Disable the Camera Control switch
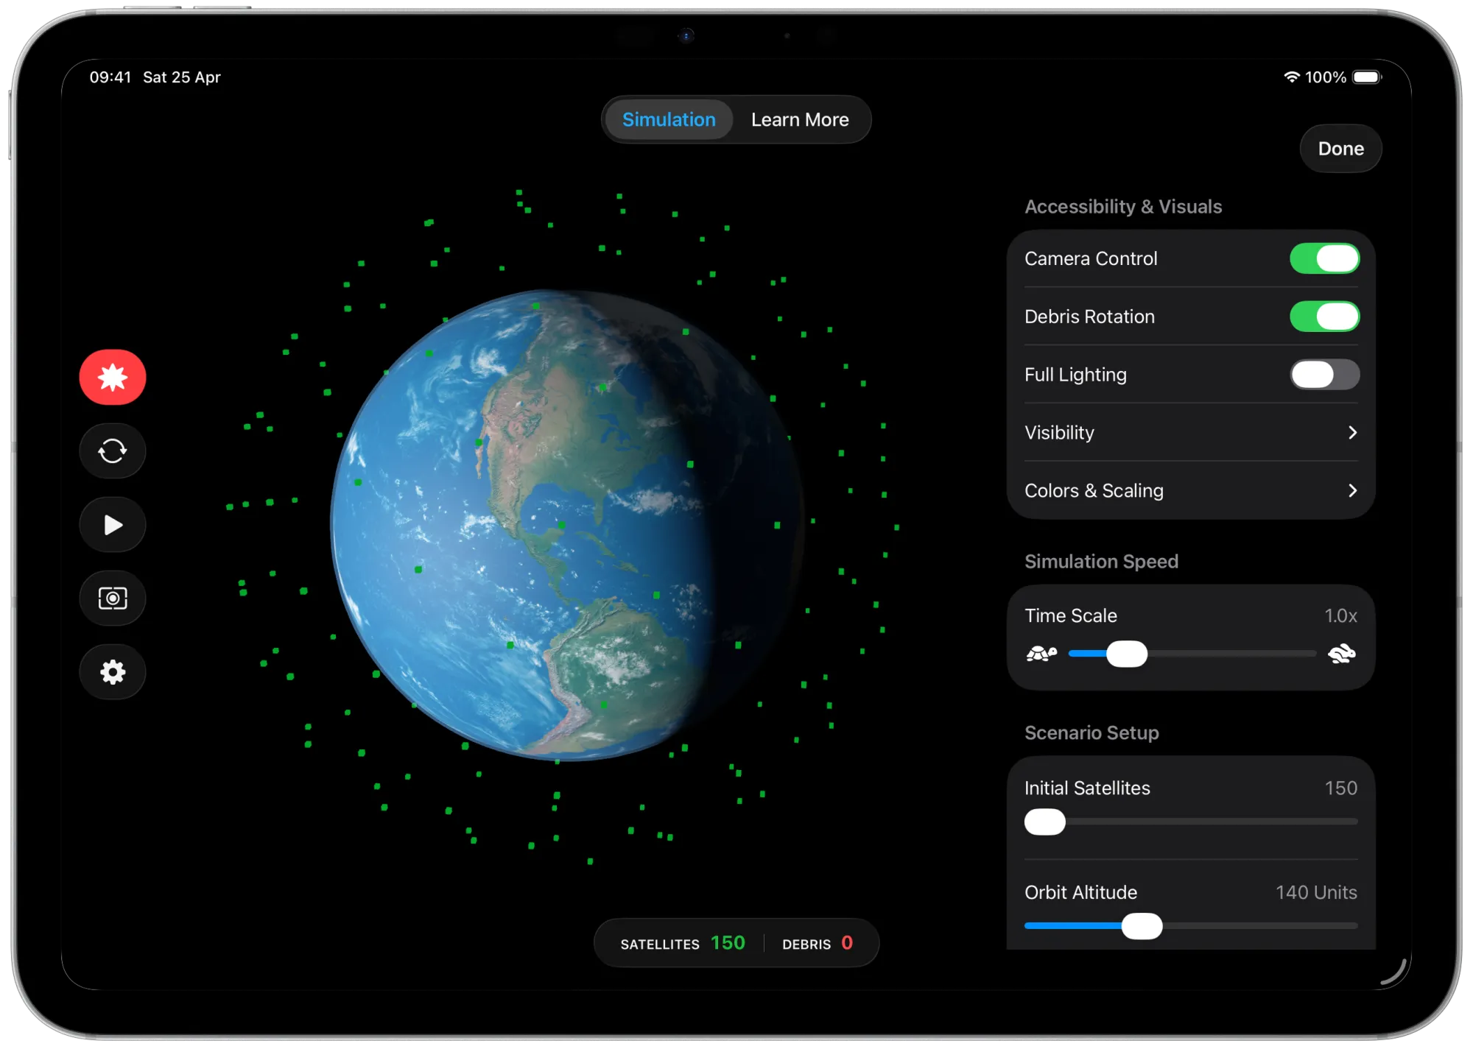This screenshot has width=1473, height=1049. 1324,258
